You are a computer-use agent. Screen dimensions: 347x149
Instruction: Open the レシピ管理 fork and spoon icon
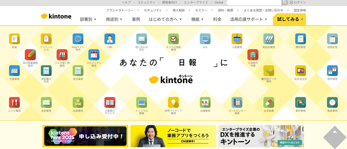coord(14,102)
